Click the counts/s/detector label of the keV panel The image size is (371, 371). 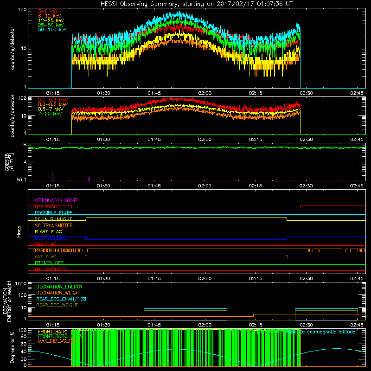pyautogui.click(x=13, y=48)
